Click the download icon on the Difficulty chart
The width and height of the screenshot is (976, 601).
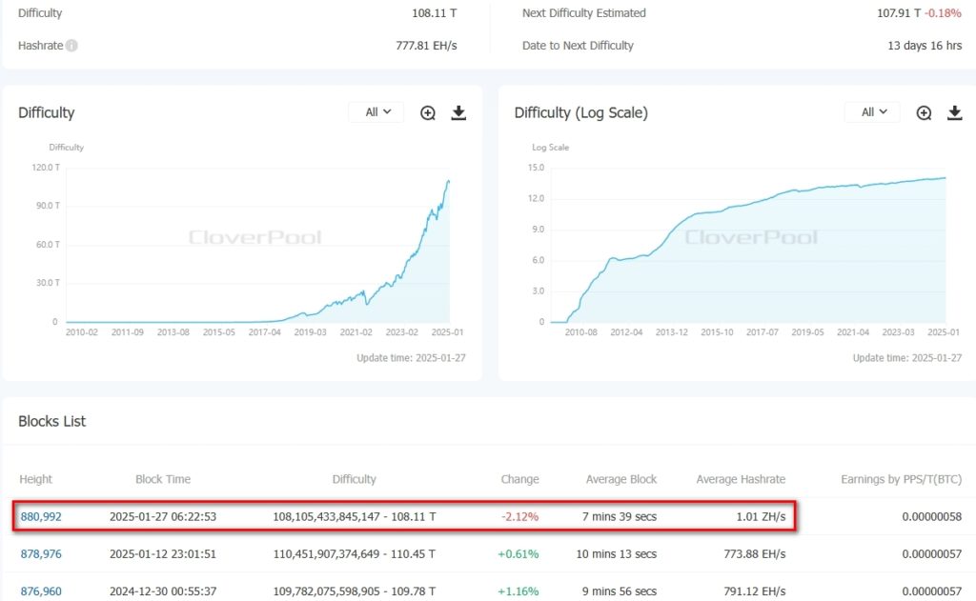click(x=458, y=111)
